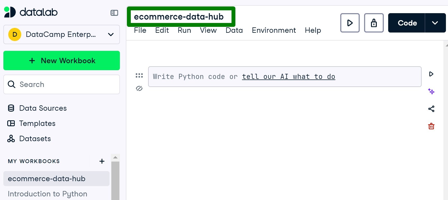The image size is (448, 200).
Task: Run the code cell
Action: click(431, 74)
